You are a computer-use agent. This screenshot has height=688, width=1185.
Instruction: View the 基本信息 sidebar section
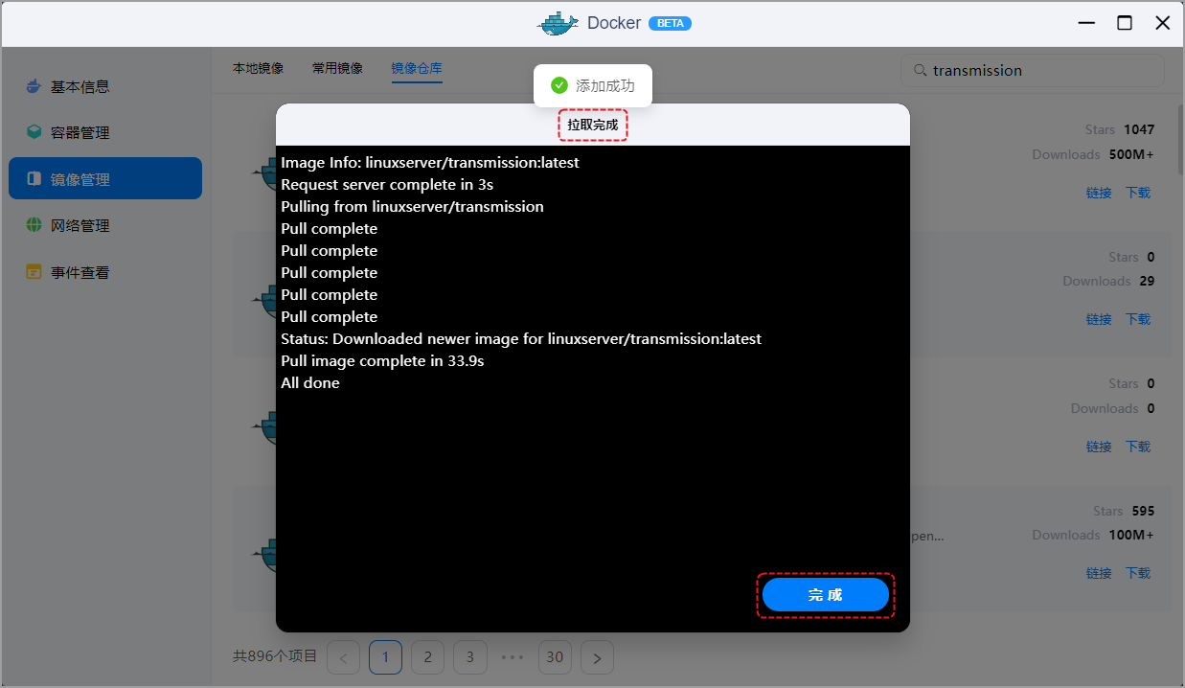coord(80,86)
